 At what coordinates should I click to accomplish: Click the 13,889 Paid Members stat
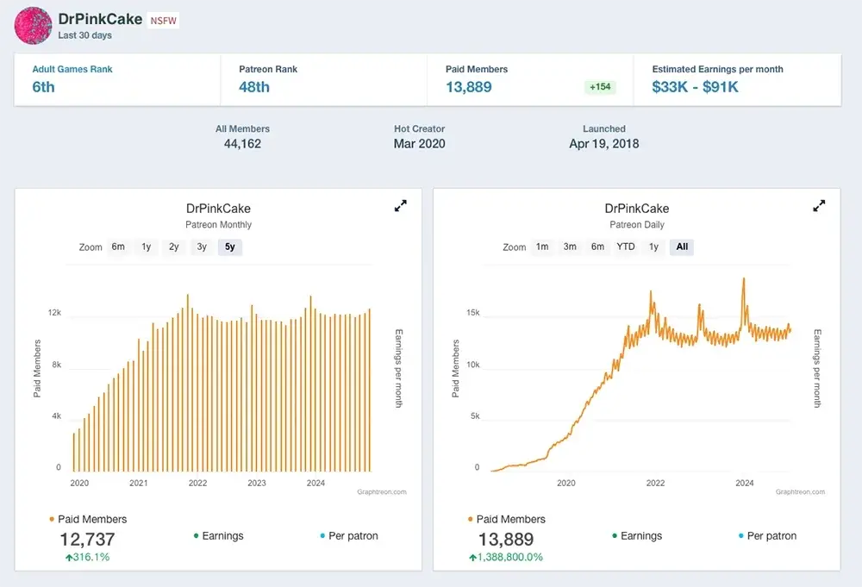pos(468,87)
